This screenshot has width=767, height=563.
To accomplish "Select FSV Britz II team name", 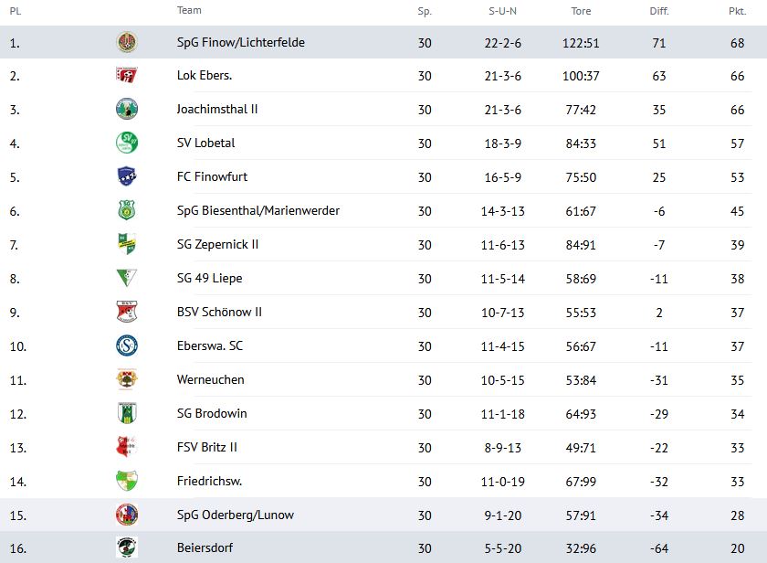I will (x=207, y=447).
